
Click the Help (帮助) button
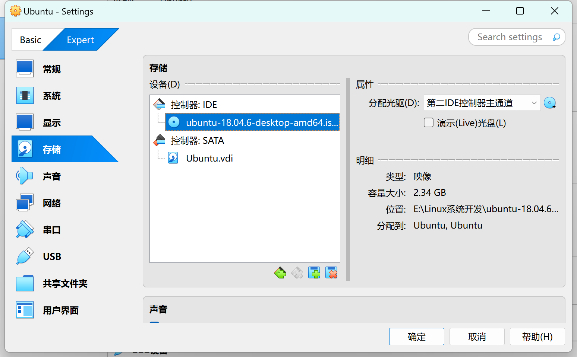tap(537, 336)
